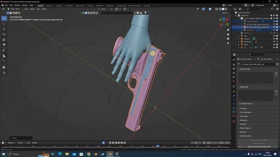Screen dimensions: 280x157
Task: Open the File menu
Action: pyautogui.click(x=7, y=5)
